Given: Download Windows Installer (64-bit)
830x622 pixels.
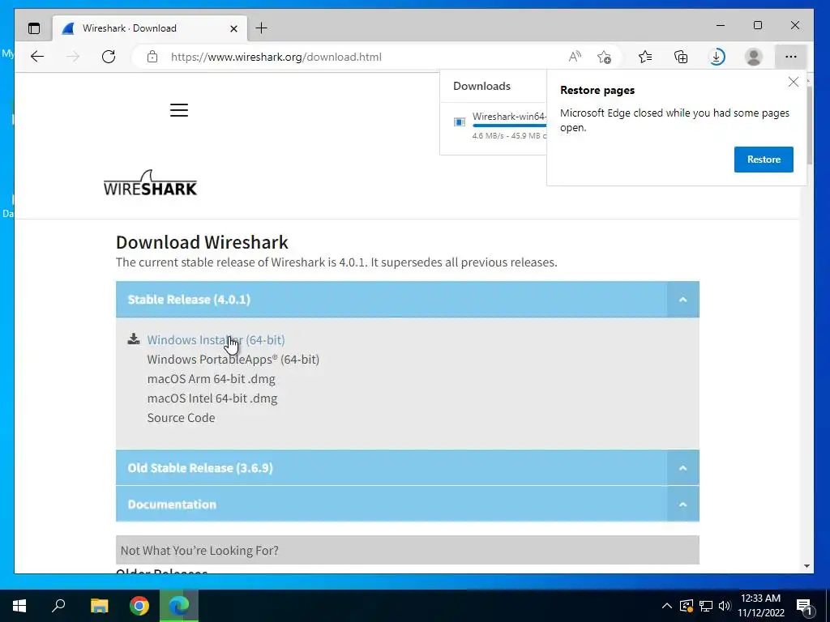Looking at the screenshot, I should (216, 340).
